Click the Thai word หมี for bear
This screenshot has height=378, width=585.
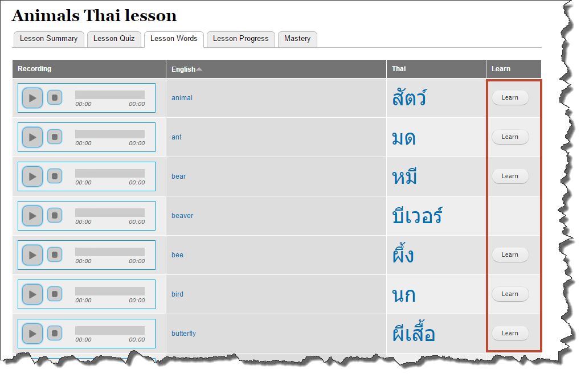(404, 176)
